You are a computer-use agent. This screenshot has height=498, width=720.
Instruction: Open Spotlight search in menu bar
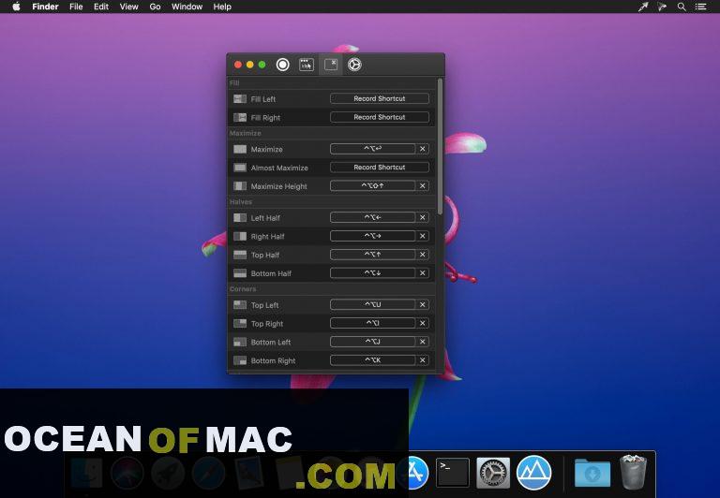point(682,7)
